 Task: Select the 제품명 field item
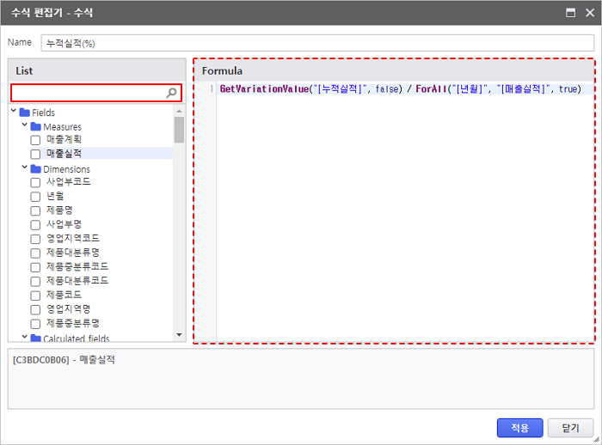coord(58,210)
